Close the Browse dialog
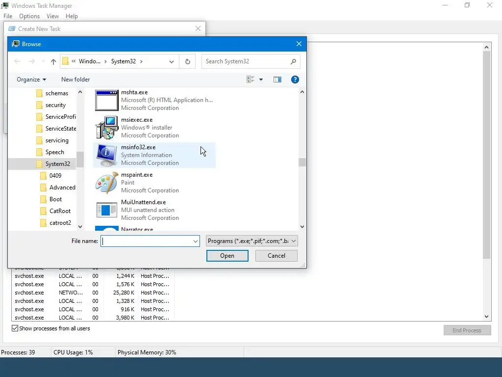The width and height of the screenshot is (502, 377). (299, 44)
